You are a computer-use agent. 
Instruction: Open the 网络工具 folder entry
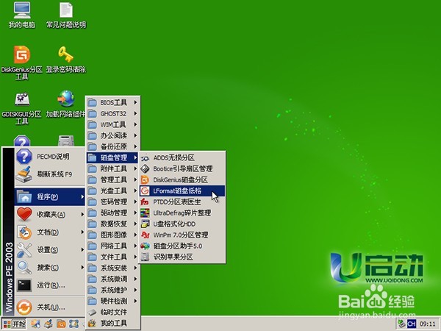pos(112,246)
